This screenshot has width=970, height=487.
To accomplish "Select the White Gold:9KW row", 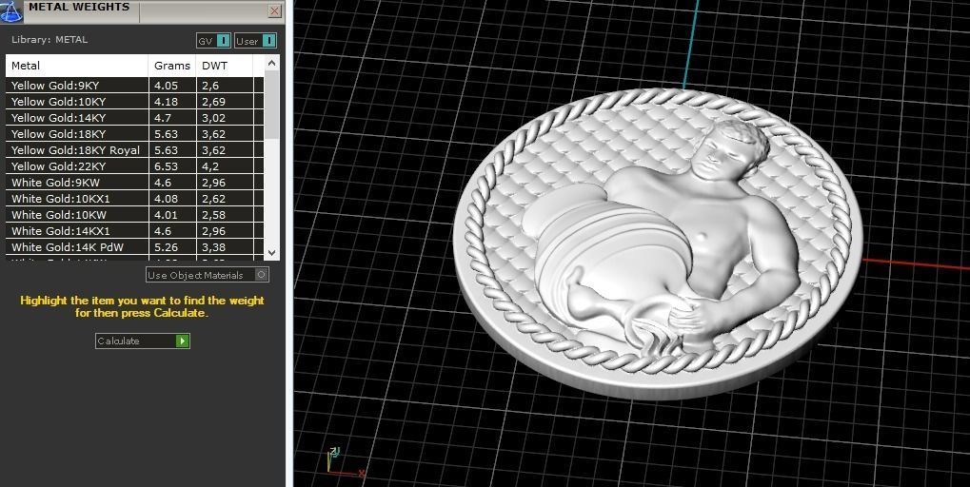I will click(x=135, y=183).
